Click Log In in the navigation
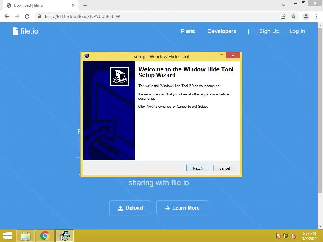This screenshot has width=323, height=242. tap(297, 31)
